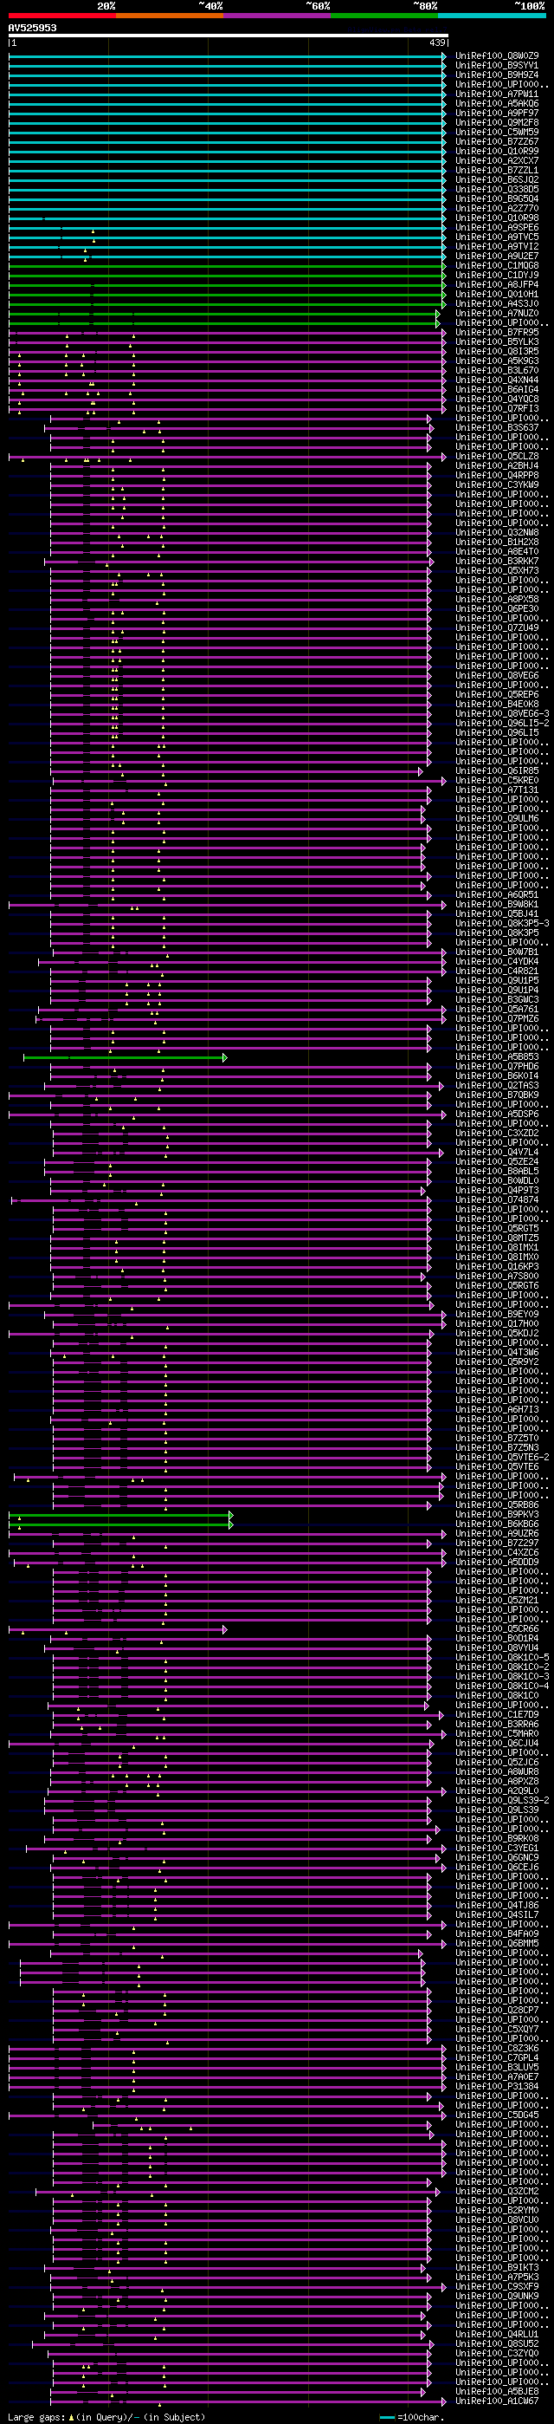
Task: Select the UniRef100_A5K9G3 label
Action: (x=498, y=361)
